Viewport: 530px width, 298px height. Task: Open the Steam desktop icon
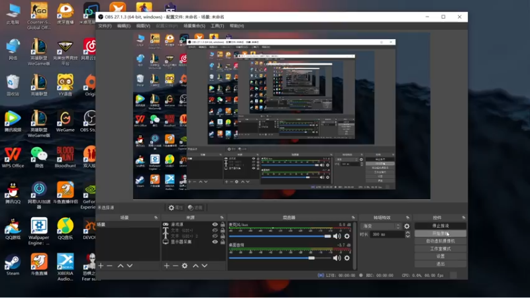13,266
